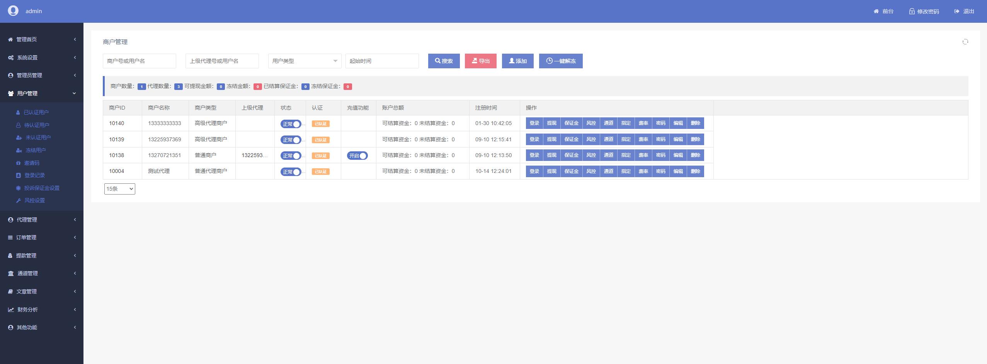987x364 pixels.
Task: Click the icon beside 投诉保证金设置
Action: click(18, 188)
